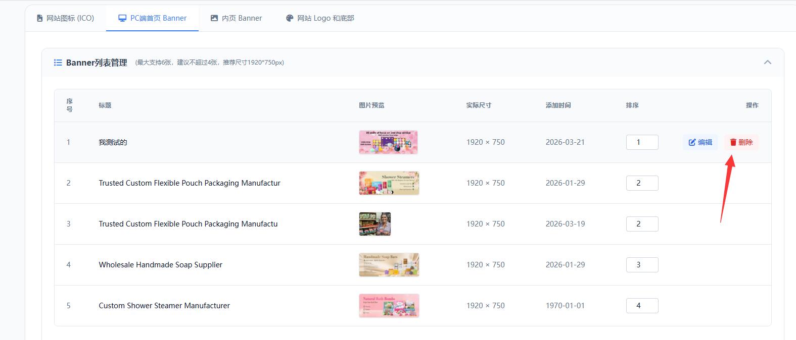Click the file icon beside 网站图标 (ICO)
This screenshot has height=340, width=796.
40,18
